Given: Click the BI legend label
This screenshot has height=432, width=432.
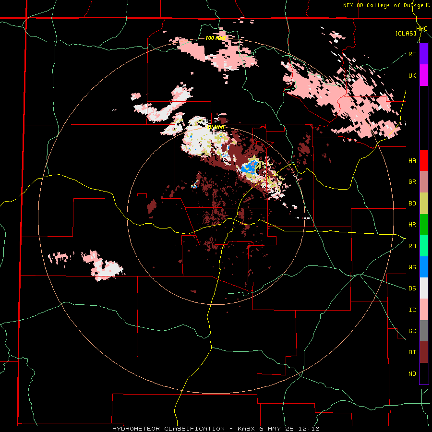Looking at the screenshot, I should click(412, 353).
